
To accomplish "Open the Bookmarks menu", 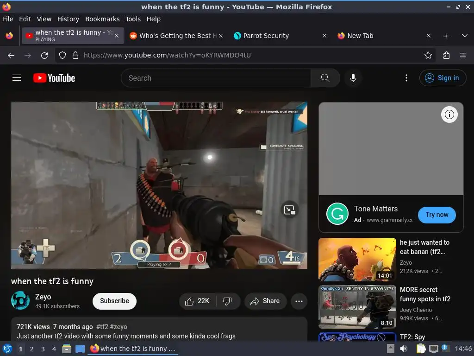I will click(x=102, y=19).
